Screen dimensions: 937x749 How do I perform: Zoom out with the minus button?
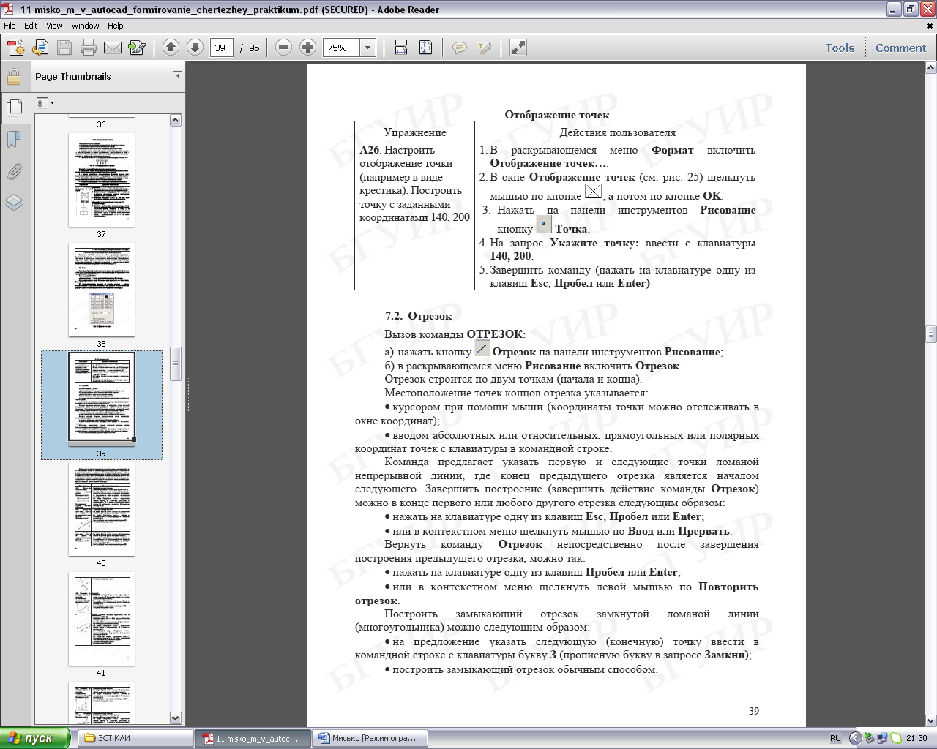coord(284,48)
